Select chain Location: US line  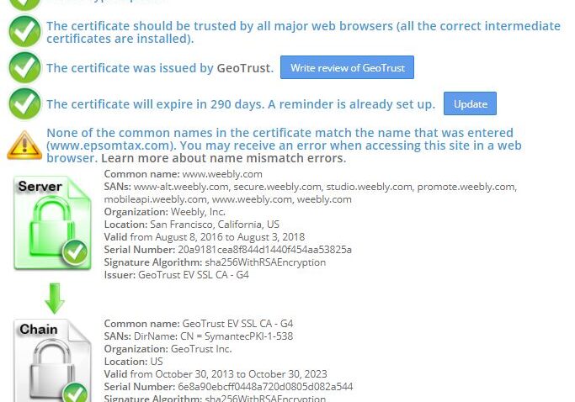pyautogui.click(x=134, y=362)
